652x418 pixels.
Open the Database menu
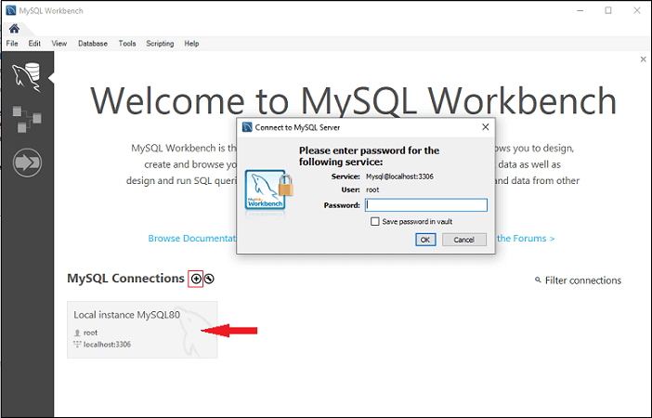coord(93,44)
